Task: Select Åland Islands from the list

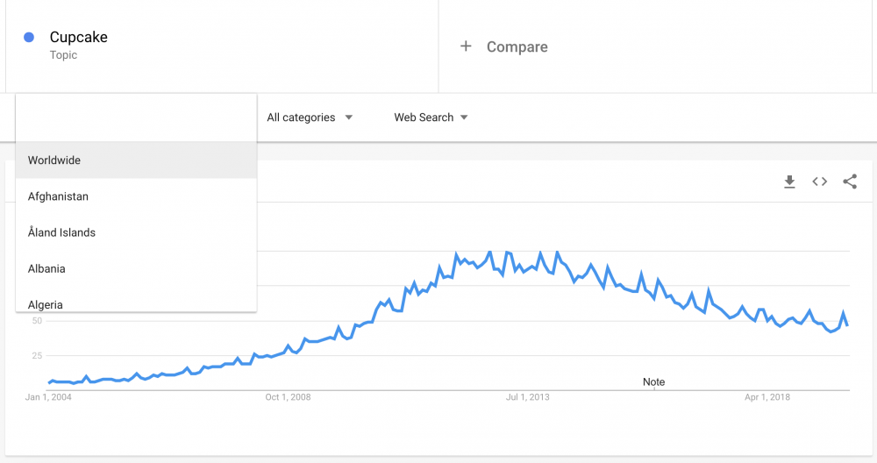Action: (x=61, y=232)
